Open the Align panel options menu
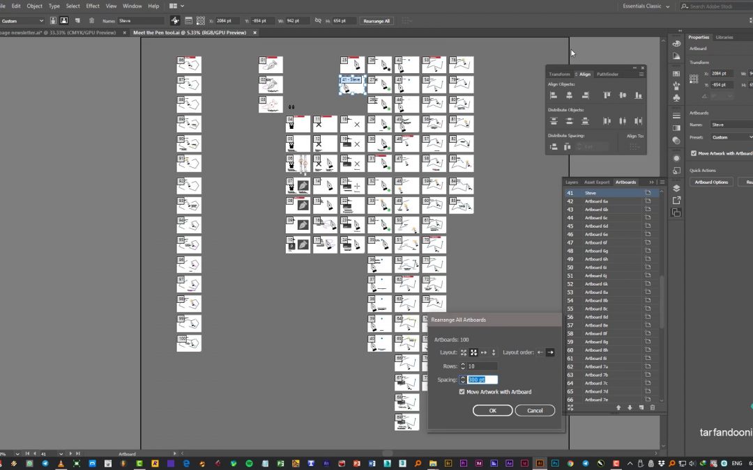This screenshot has width=753, height=470. (641, 75)
